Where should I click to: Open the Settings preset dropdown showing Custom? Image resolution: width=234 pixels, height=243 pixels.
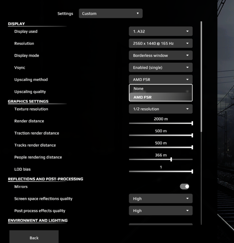pos(110,14)
